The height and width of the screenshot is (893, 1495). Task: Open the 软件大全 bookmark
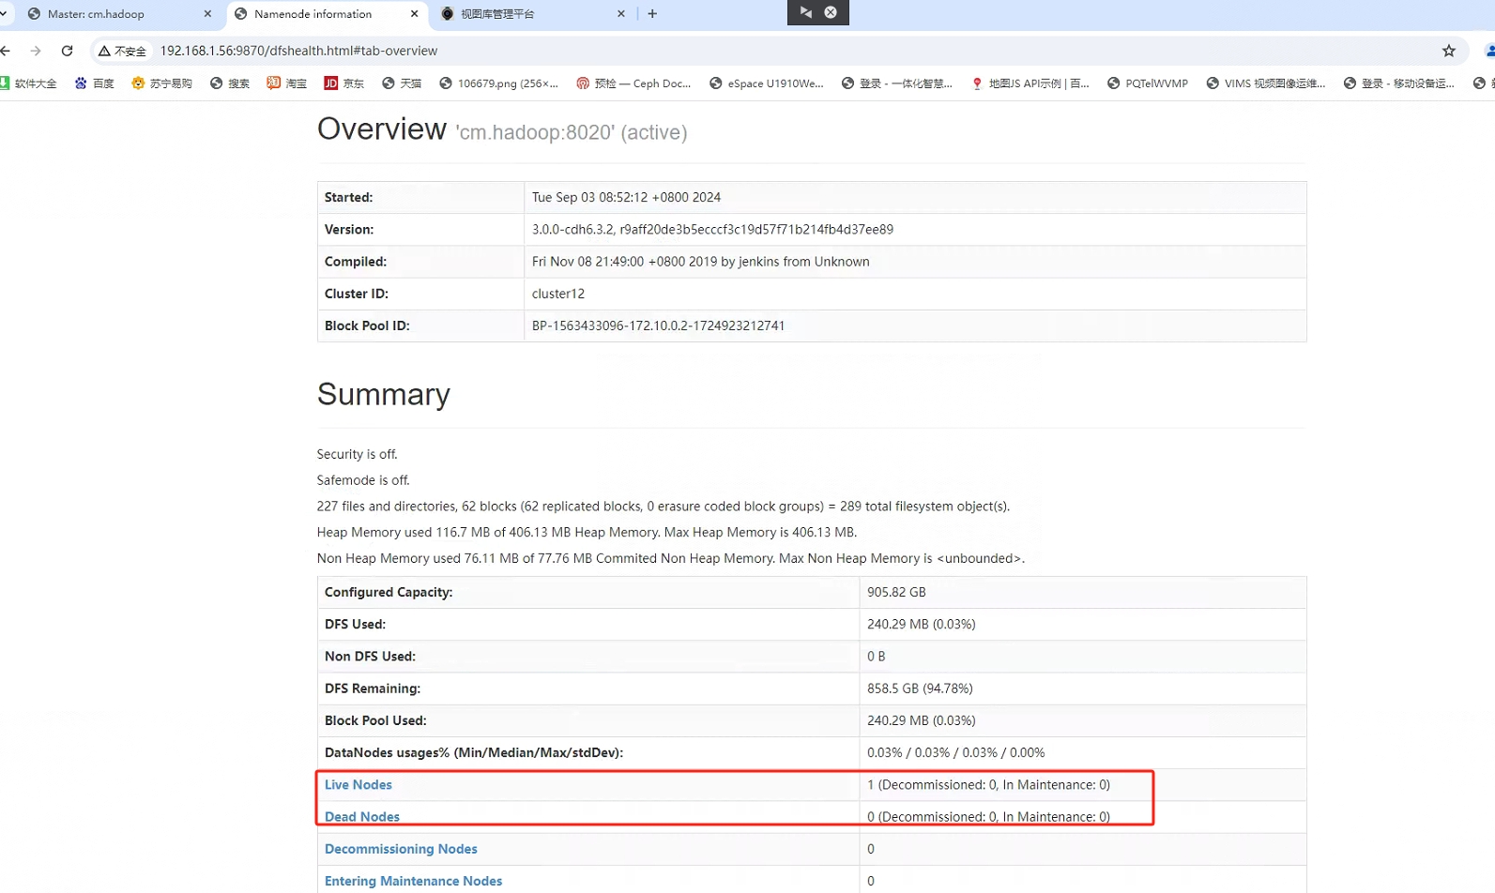pyautogui.click(x=28, y=83)
